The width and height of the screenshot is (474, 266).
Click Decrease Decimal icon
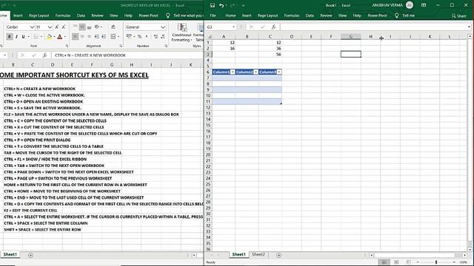(163, 36)
